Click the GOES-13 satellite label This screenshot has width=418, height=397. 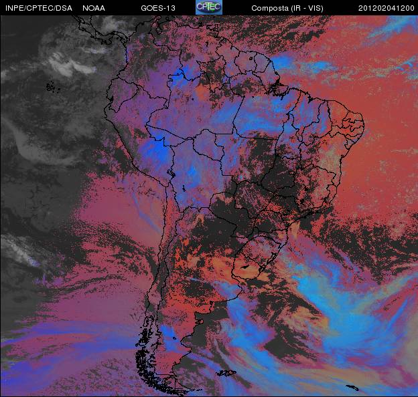coord(158,8)
